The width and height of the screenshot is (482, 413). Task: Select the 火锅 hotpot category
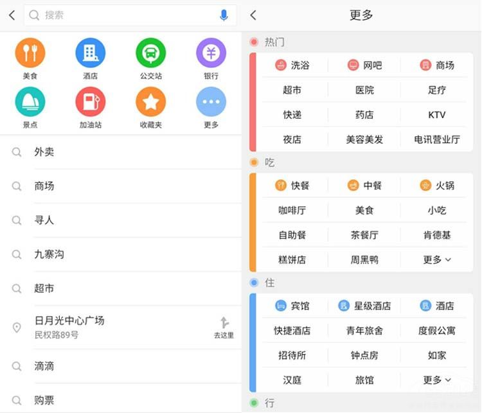coord(437,186)
